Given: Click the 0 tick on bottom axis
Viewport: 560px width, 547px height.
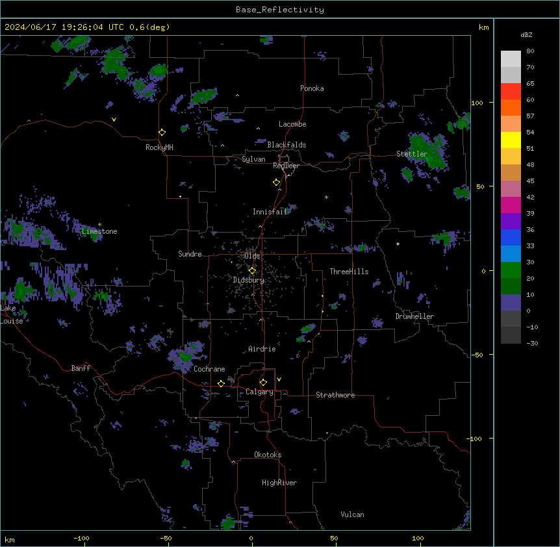Looking at the screenshot, I should (x=251, y=538).
